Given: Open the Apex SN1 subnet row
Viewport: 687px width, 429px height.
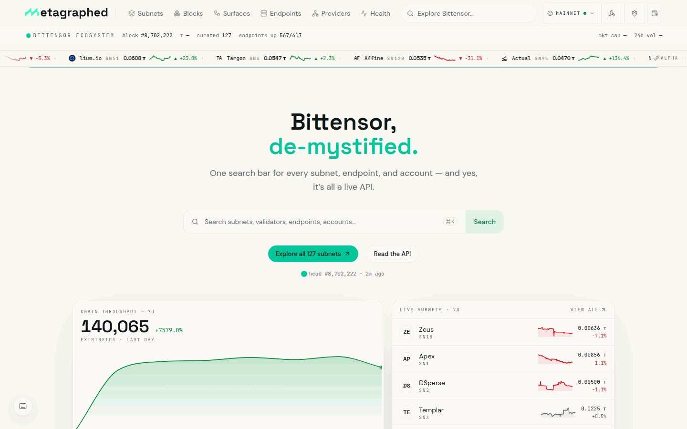Looking at the screenshot, I should [x=503, y=359].
